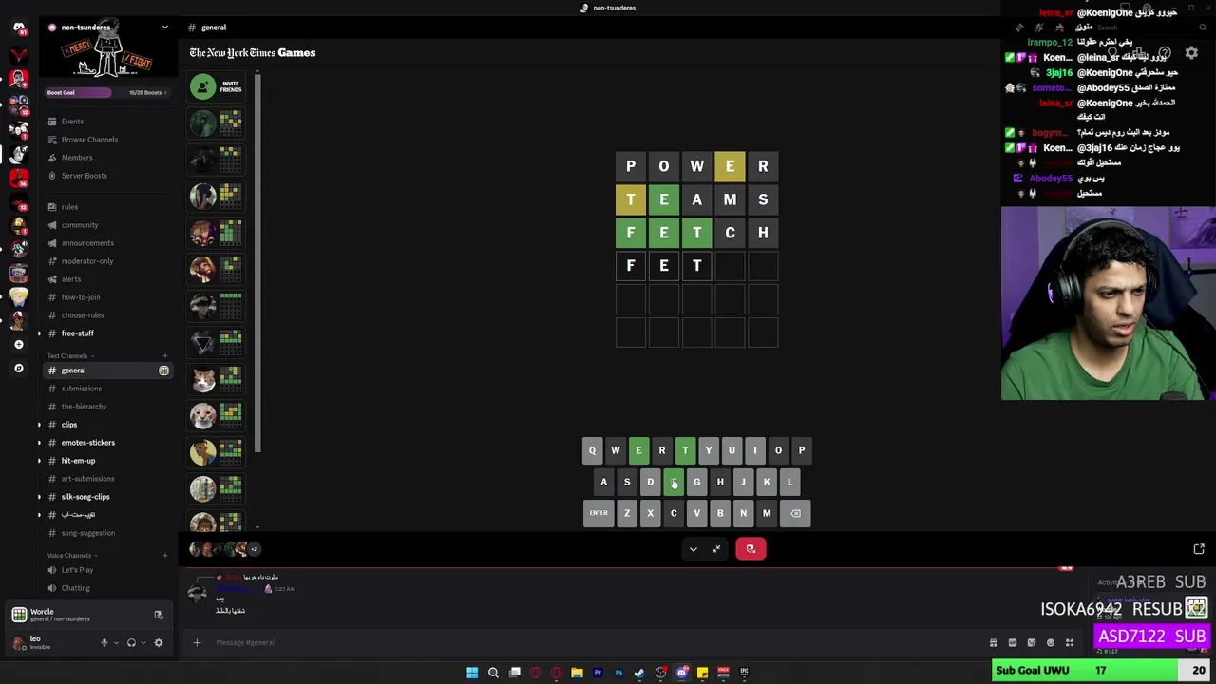This screenshot has height=684, width=1216.
Task: Open the GIF picker
Action: (1013, 643)
